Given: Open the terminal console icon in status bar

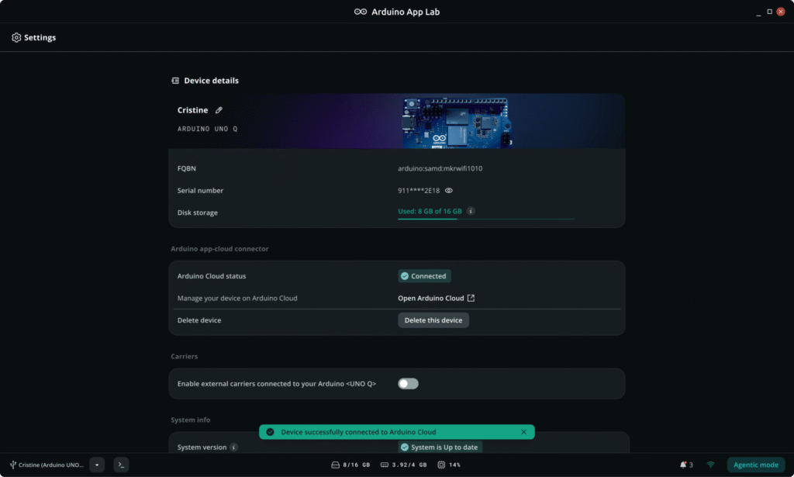Looking at the screenshot, I should tap(121, 465).
